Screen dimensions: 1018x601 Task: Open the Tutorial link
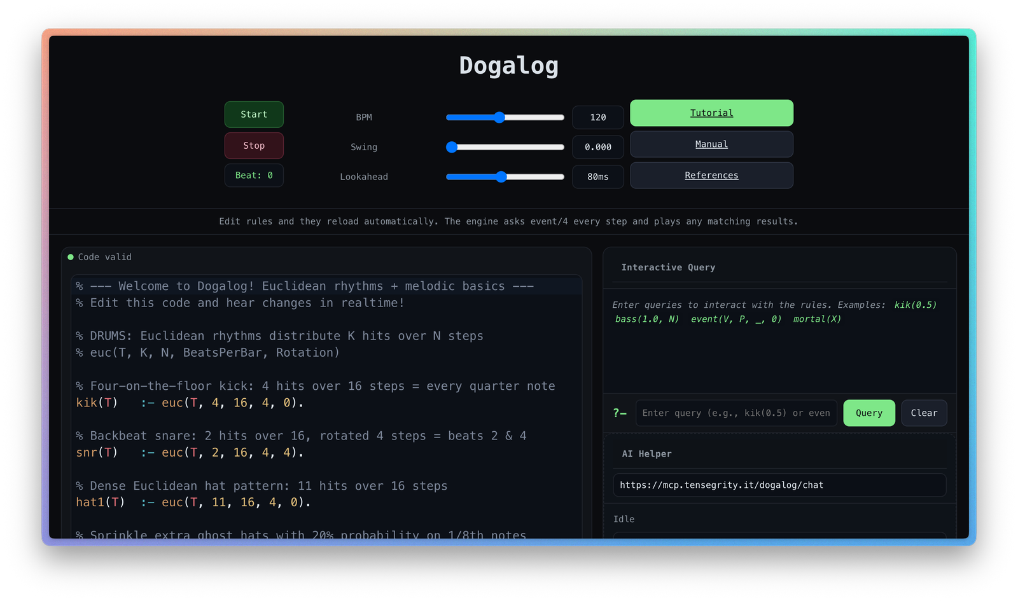pos(711,113)
